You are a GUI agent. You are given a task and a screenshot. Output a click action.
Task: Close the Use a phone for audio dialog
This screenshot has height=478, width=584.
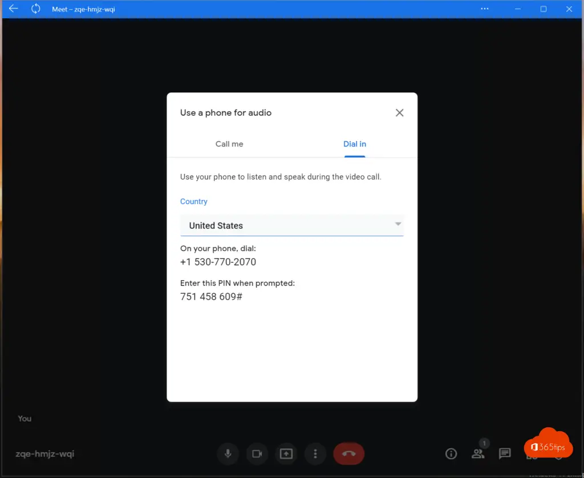point(399,113)
